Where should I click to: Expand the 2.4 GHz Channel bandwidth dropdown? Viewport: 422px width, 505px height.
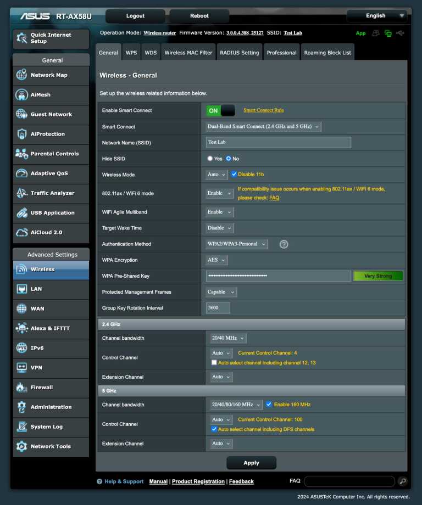pos(227,338)
